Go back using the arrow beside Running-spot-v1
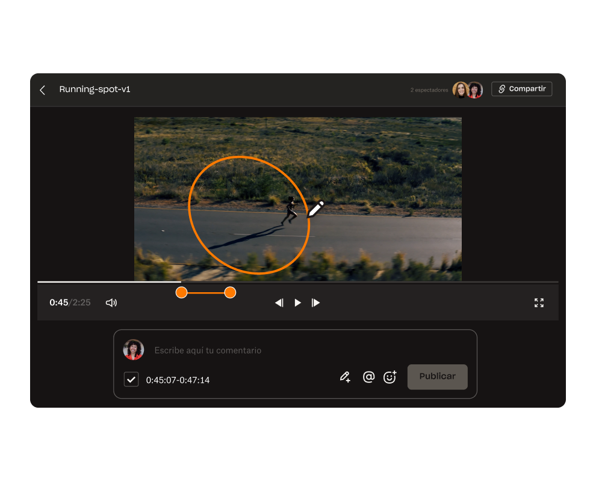The height and width of the screenshot is (481, 596). point(42,90)
